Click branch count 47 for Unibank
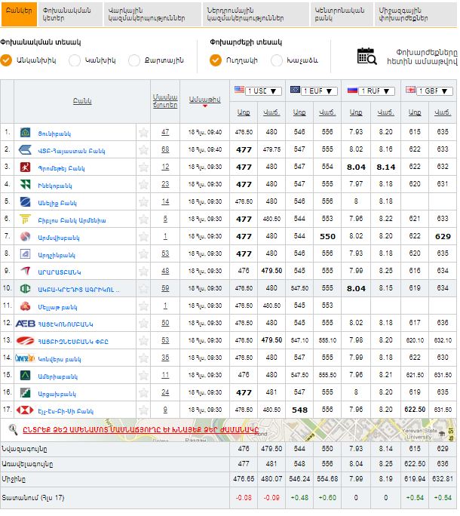460x516 pixels. (165, 133)
